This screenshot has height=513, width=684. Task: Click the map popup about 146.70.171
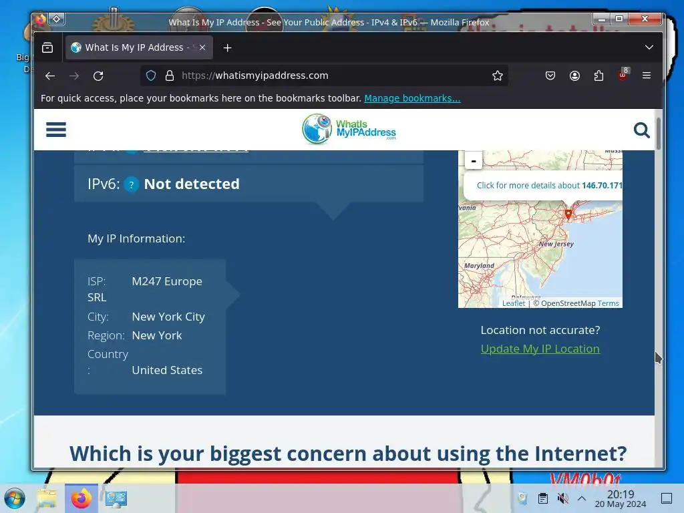click(x=550, y=186)
